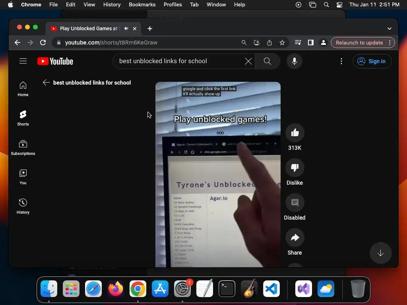
Task: Bookmark this page with the star
Action: coord(282,42)
